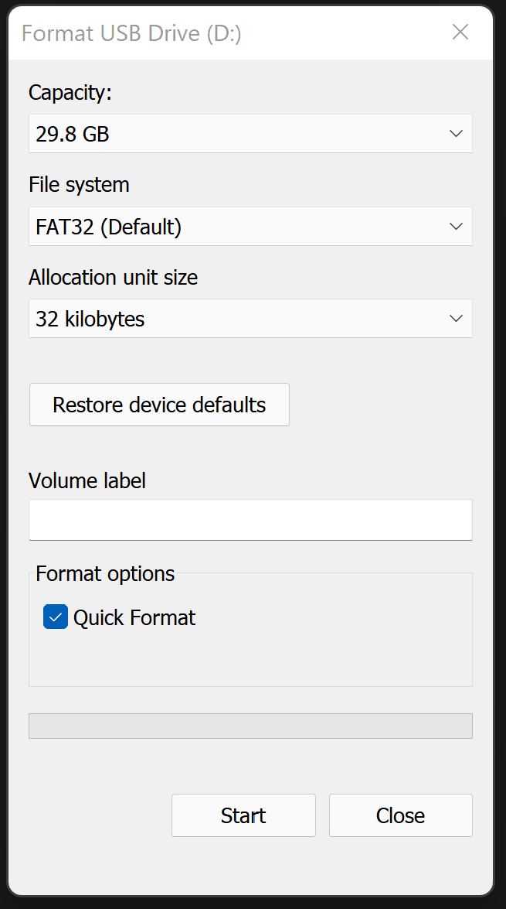This screenshot has width=506, height=909.
Task: Click the chevron arrow in the Capacity field
Action: (456, 134)
